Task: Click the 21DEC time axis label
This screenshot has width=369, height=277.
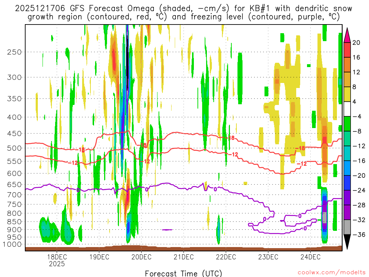Action: coord(183,257)
